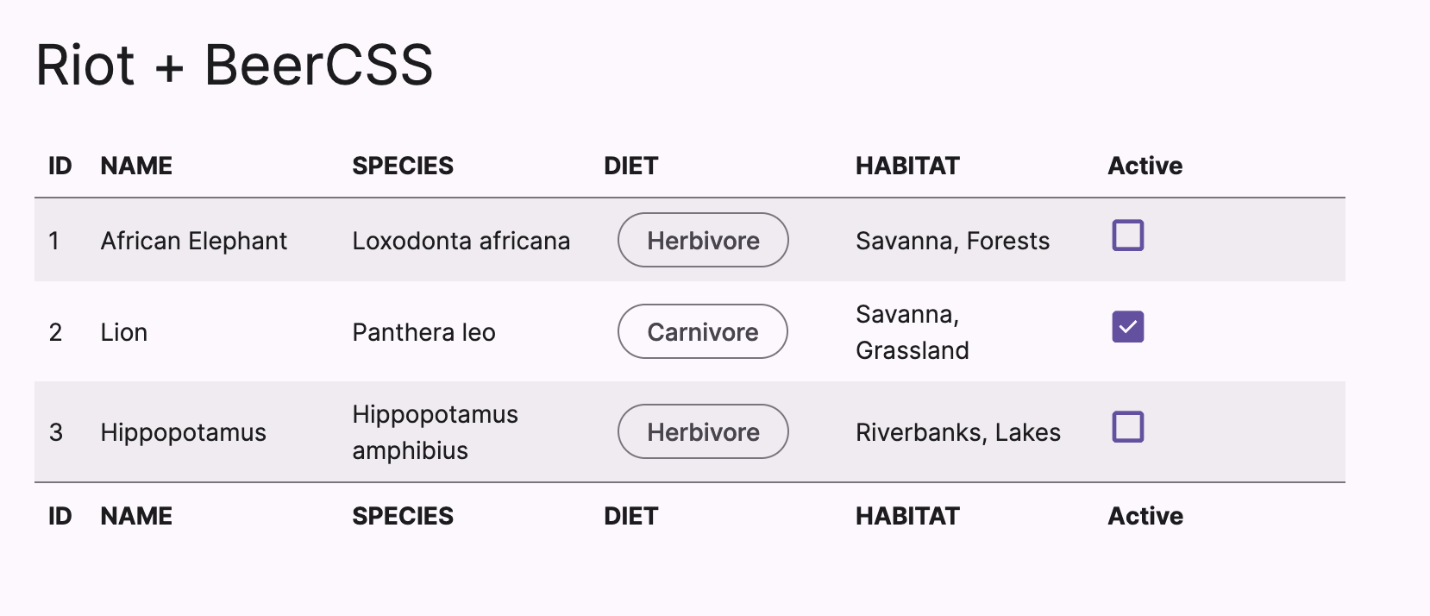
Task: Select the Carnivore chip on Lion's row
Action: [702, 331]
